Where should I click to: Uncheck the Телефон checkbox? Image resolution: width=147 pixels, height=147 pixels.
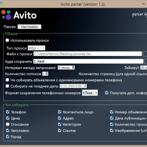8,112
